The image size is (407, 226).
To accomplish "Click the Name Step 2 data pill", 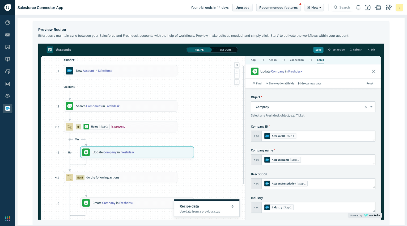I will 96,127.
